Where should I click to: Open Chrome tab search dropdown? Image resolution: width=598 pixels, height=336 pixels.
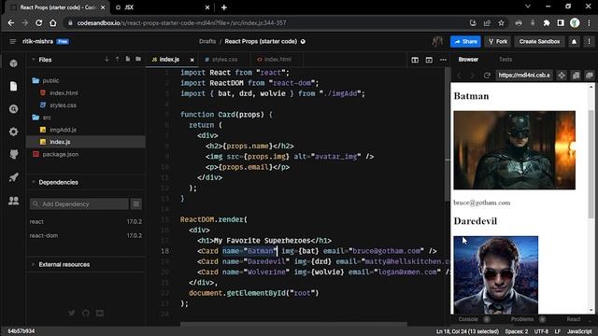click(528, 7)
